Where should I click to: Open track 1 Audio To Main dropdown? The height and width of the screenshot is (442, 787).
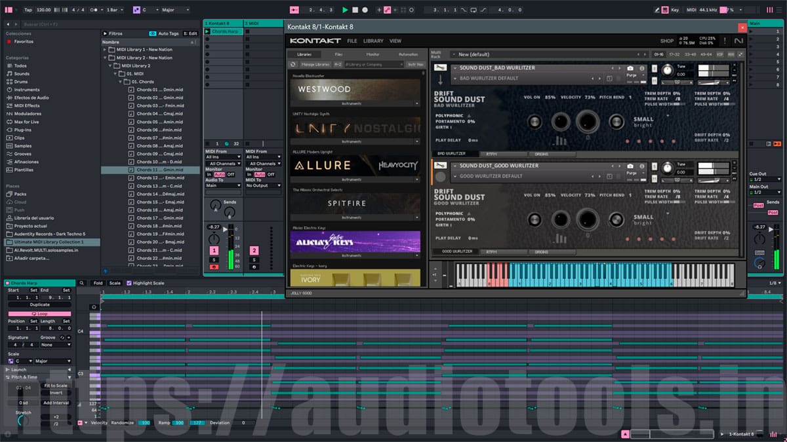[x=223, y=185]
